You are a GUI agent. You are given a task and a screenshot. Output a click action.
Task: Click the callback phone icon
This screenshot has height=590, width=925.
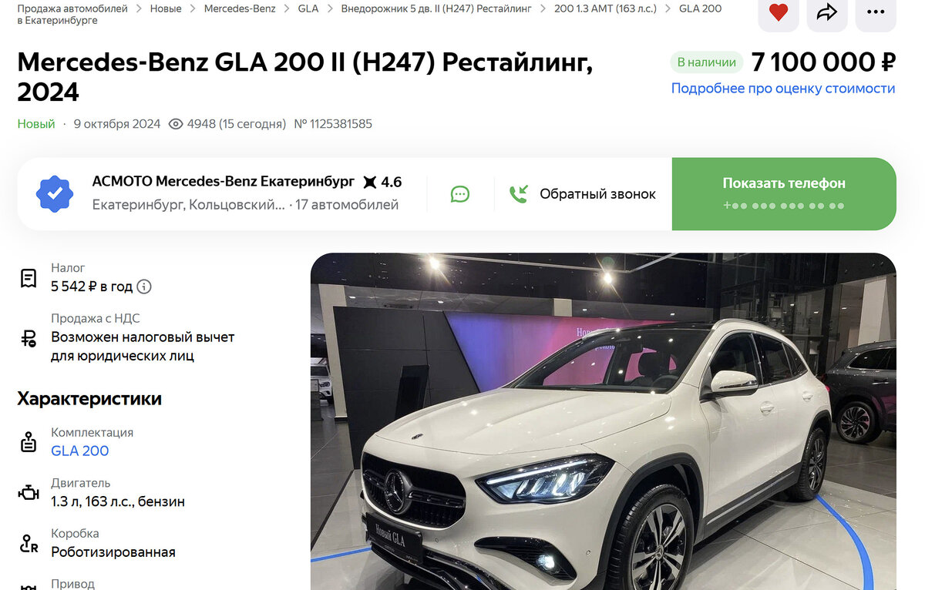[x=519, y=194]
